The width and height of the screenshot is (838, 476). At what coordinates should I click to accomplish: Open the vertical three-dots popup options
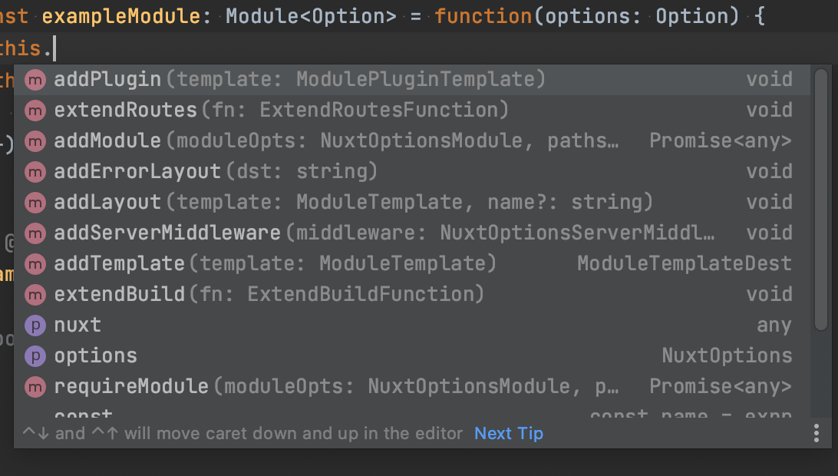[817, 434]
